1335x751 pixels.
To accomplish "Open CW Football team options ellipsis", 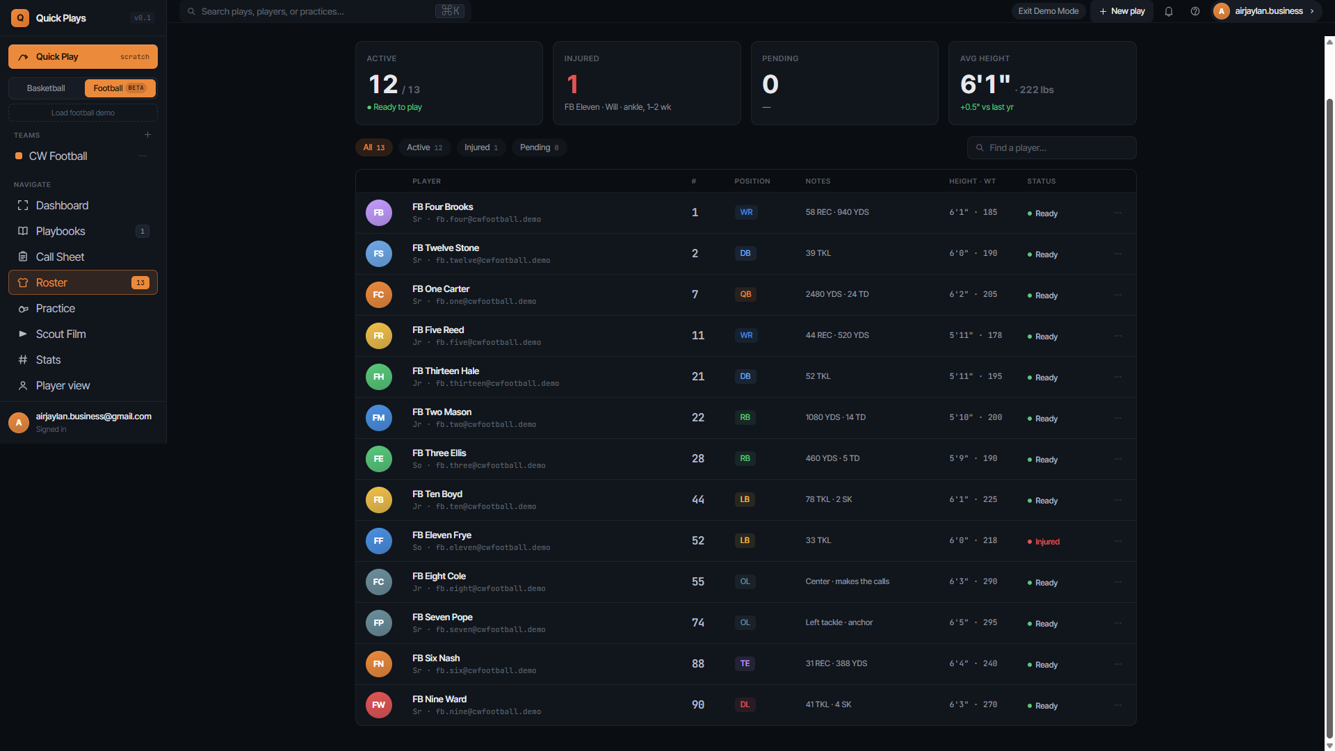I will (143, 156).
